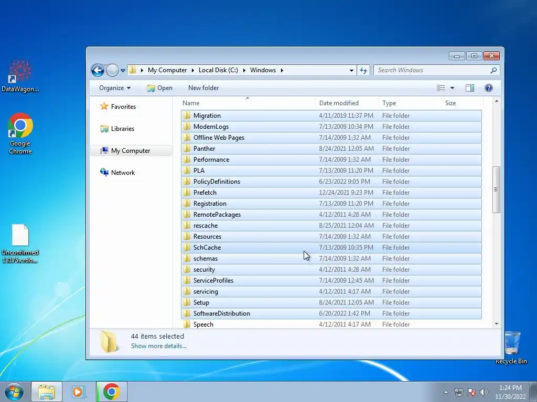Expand arrow after Windows breadcrumb
Screen dimensions: 537x402
[282, 71]
